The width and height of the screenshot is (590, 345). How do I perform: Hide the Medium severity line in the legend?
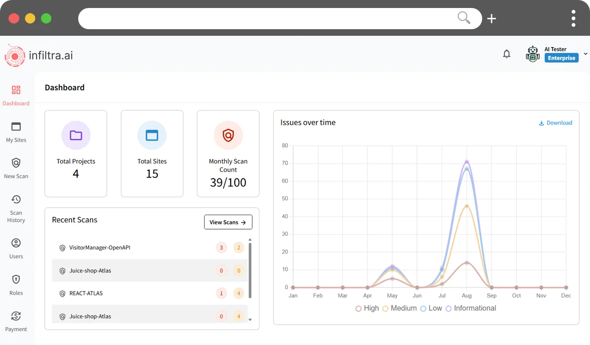pos(399,308)
